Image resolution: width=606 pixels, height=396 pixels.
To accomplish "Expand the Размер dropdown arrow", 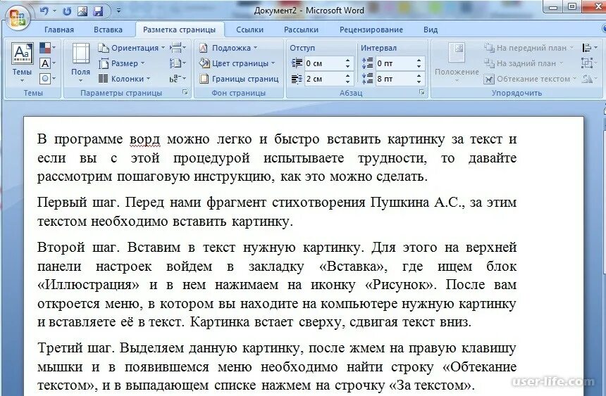I will pos(142,63).
